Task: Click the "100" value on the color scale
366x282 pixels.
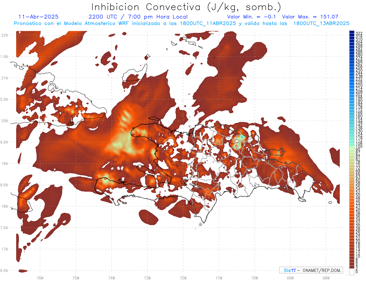Action: point(359,147)
